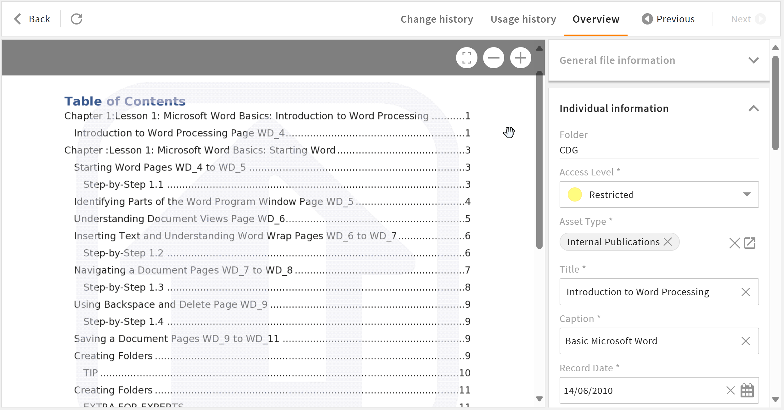Viewport: 784px width, 410px height.
Task: Toggle fullscreen document preview
Action: click(x=466, y=58)
